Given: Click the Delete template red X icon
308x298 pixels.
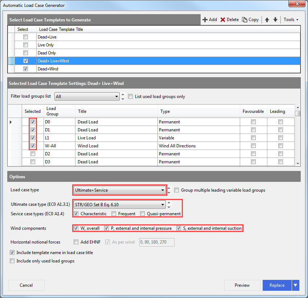Looking at the screenshot, I should [x=223, y=20].
